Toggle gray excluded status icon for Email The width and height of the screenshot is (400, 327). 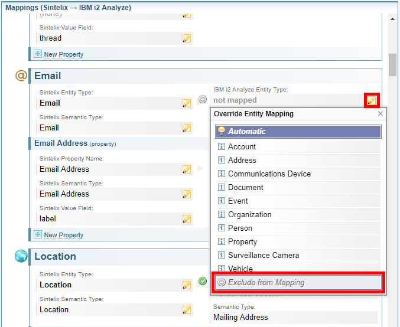[203, 100]
